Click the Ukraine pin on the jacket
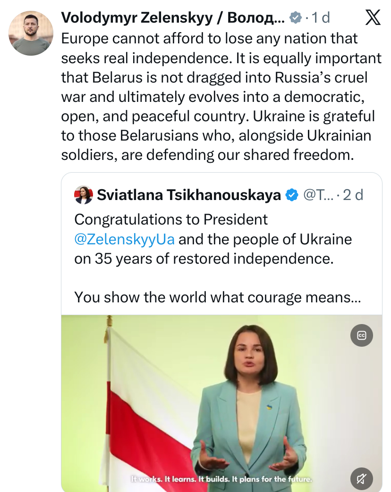Viewport: 391px width, 492px height. (x=269, y=408)
